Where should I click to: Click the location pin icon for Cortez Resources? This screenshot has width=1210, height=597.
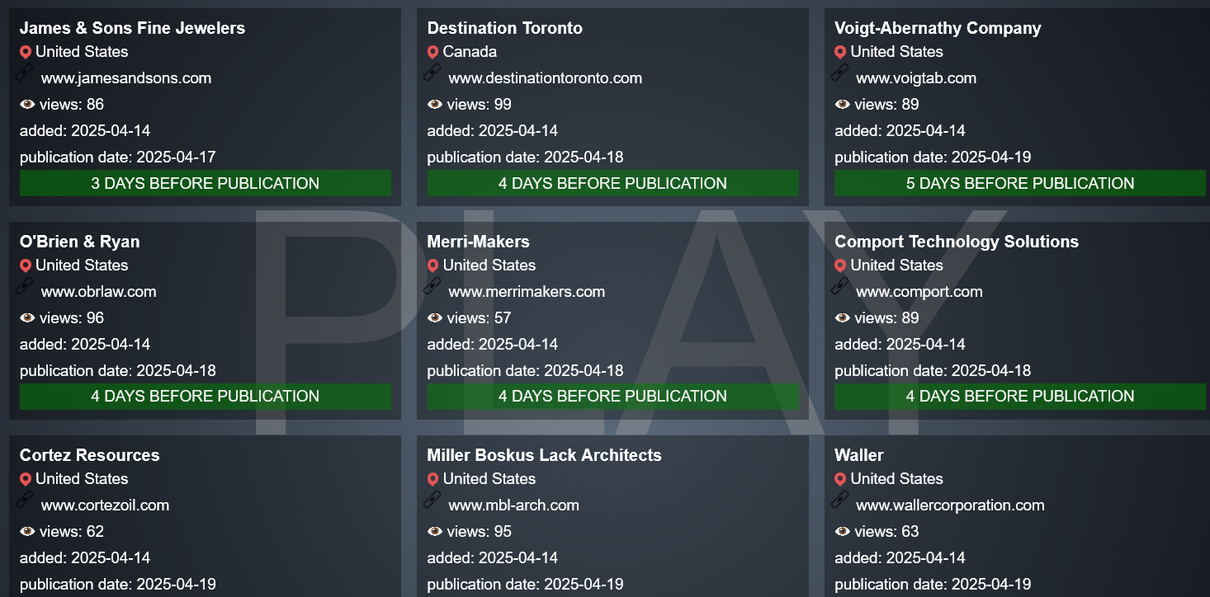click(26, 479)
